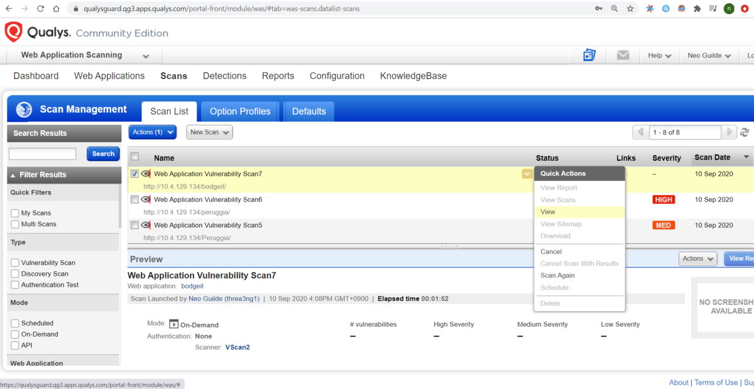Image resolution: width=754 pixels, height=389 pixels.
Task: Filter by Vulnerability Scan type
Action: [x=15, y=263]
